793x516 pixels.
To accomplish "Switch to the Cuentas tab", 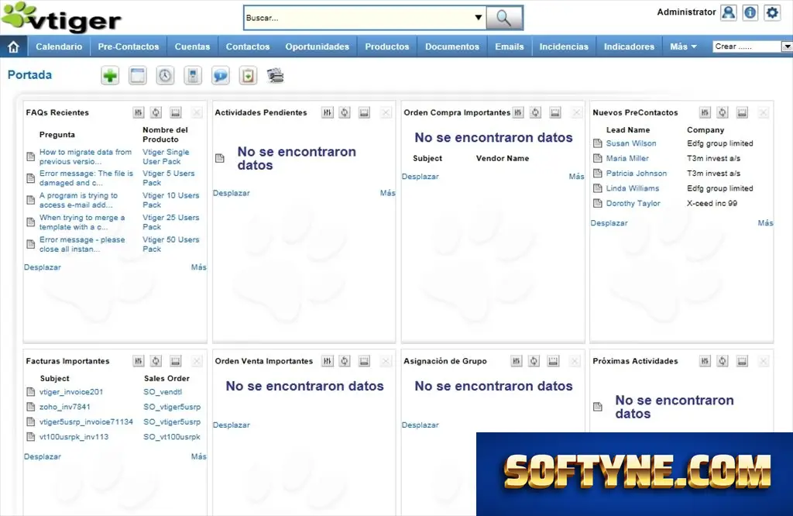I will pos(192,46).
